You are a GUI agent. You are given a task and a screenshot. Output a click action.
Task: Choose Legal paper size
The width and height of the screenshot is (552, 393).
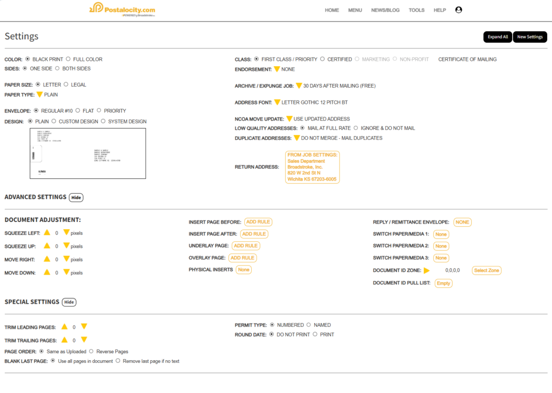click(x=66, y=85)
